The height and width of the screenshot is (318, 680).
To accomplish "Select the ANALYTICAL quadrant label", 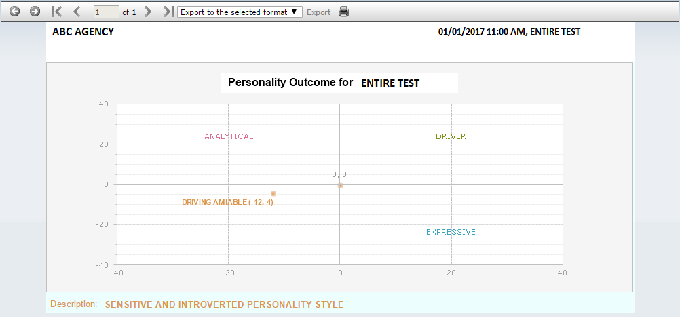I will click(x=229, y=136).
